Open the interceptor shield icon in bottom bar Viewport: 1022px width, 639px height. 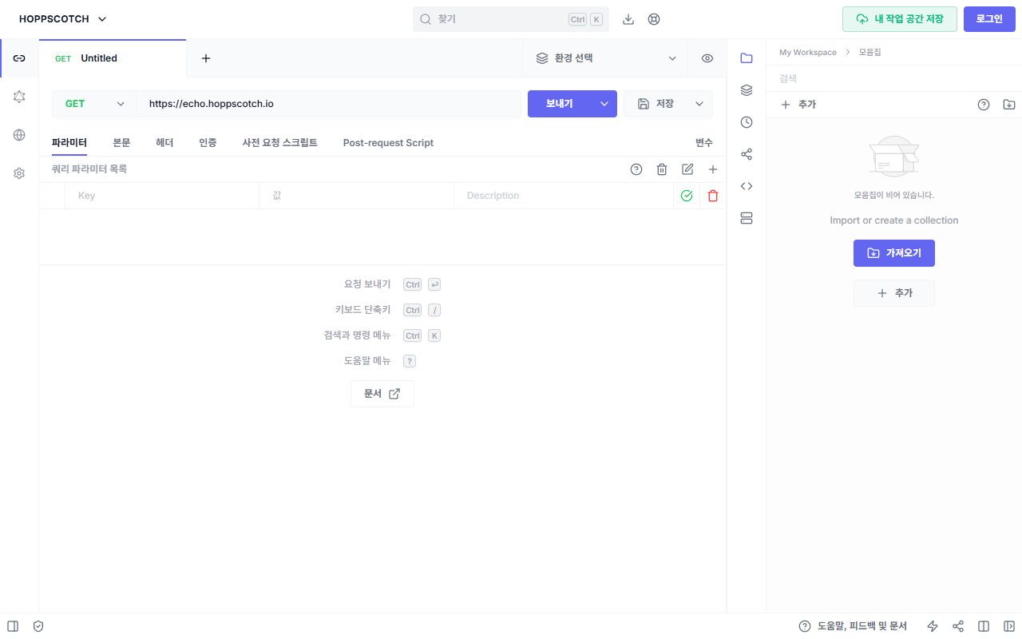(38, 625)
